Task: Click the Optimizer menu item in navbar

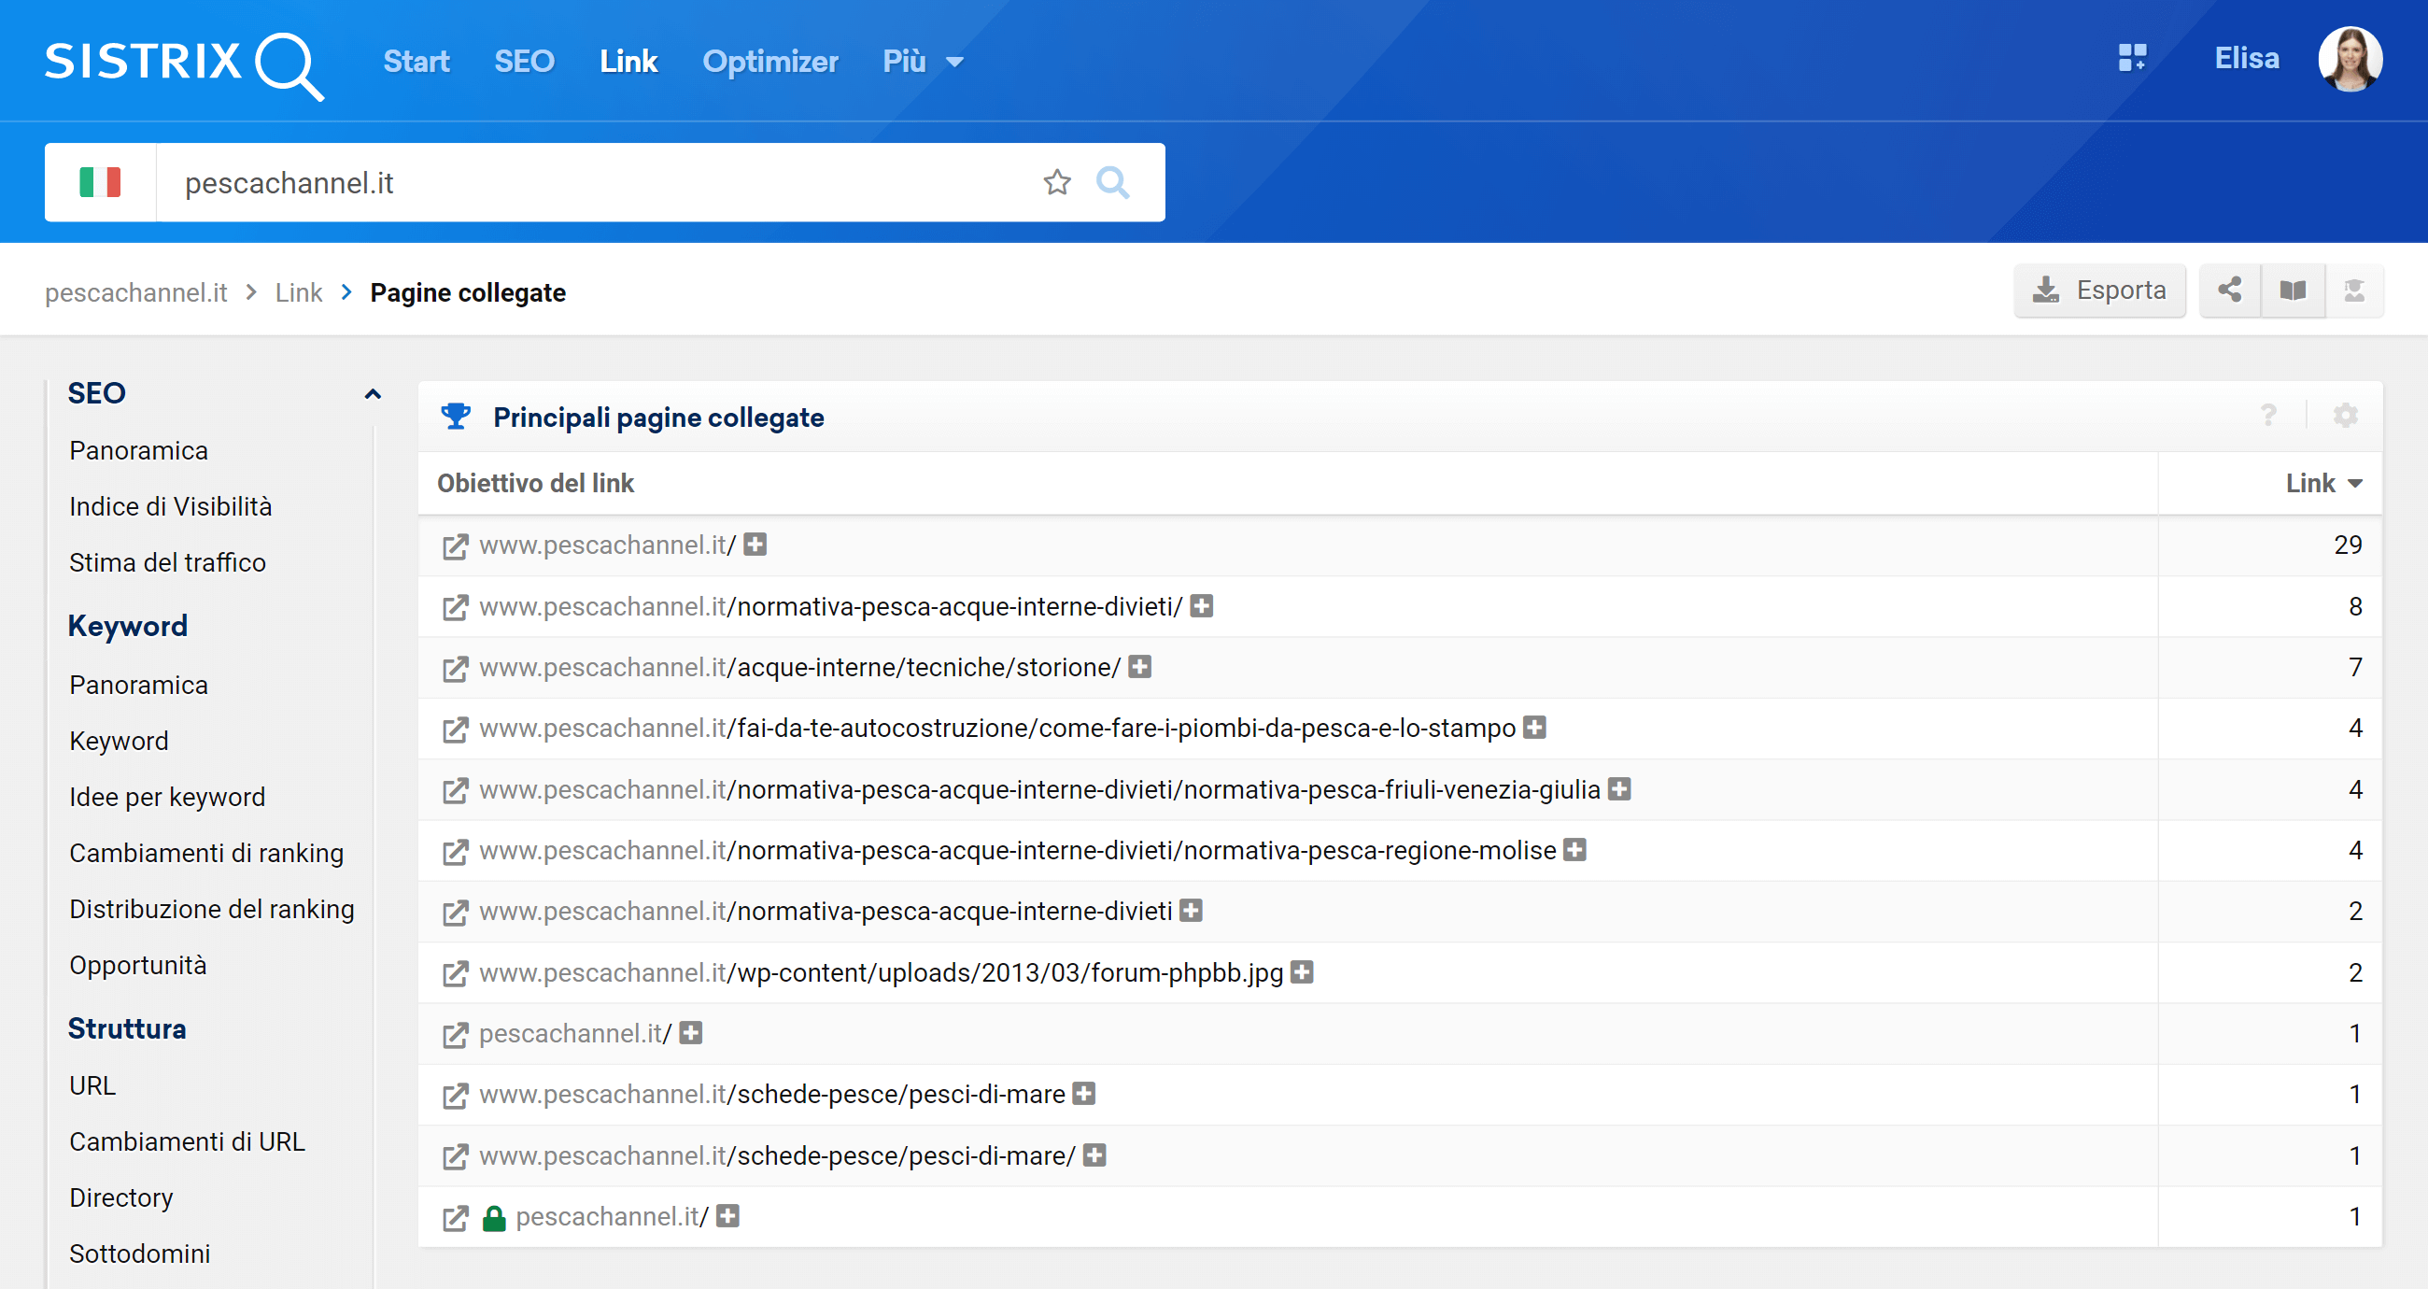Action: point(770,61)
